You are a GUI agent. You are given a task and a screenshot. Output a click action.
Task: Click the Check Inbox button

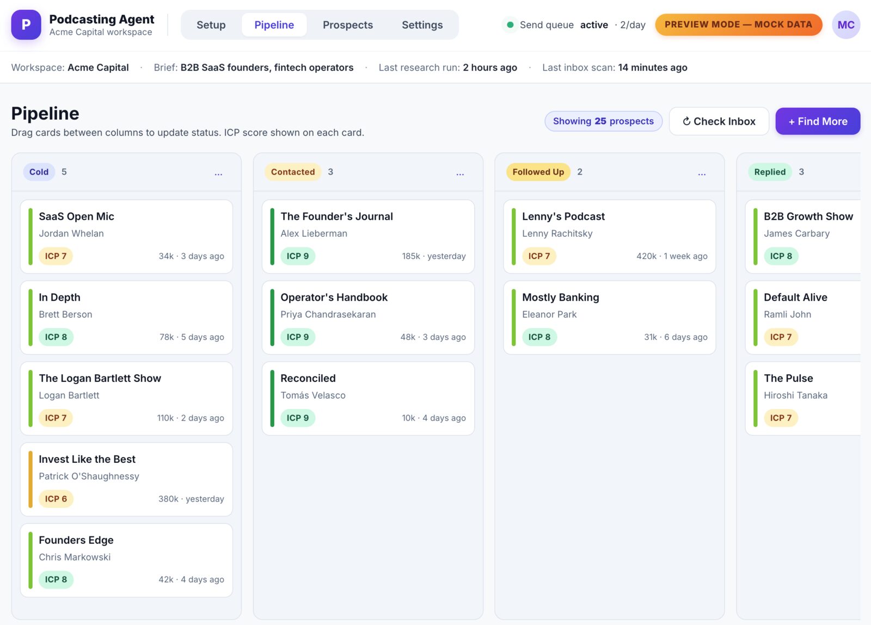(x=719, y=121)
